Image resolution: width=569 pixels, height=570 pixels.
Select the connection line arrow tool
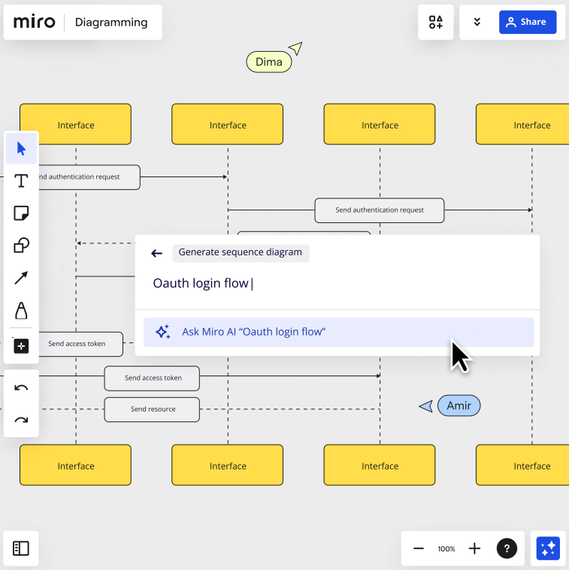[x=21, y=278]
